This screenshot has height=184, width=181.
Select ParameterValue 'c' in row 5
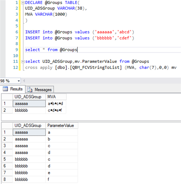point(62,159)
